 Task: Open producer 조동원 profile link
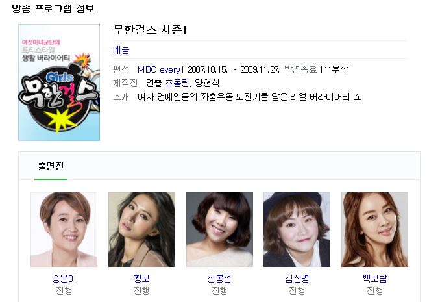click(x=177, y=83)
